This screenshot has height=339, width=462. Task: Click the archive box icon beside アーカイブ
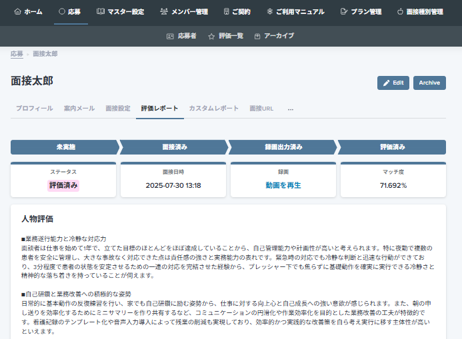(x=257, y=36)
